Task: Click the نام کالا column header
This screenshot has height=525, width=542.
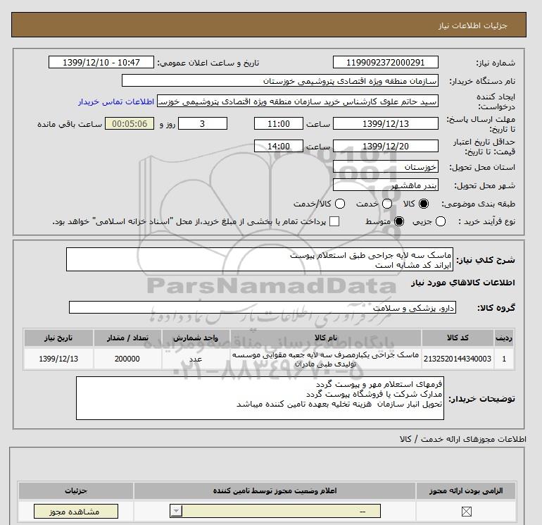Action: point(326,338)
